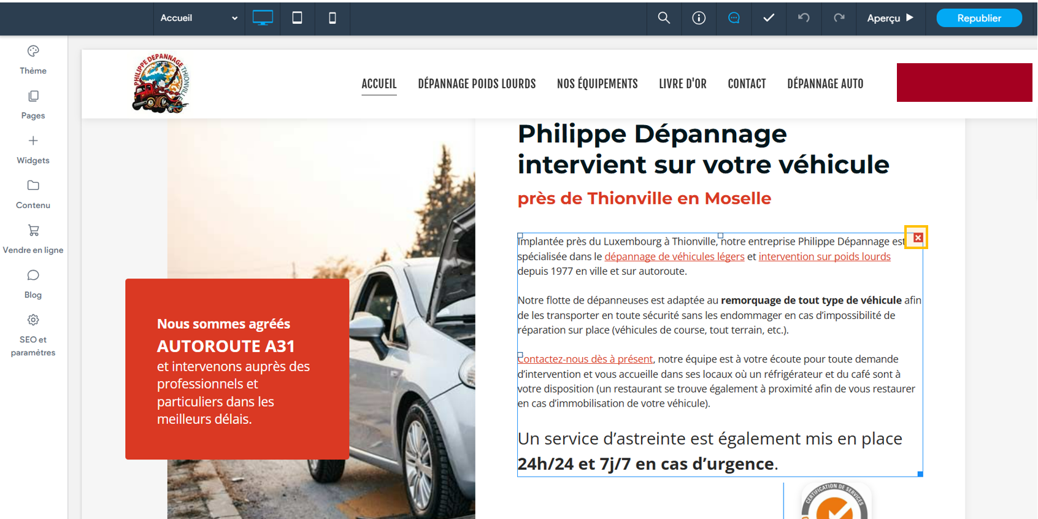
Task: Select remorquage de tout type de véhicule text
Action: pos(811,300)
